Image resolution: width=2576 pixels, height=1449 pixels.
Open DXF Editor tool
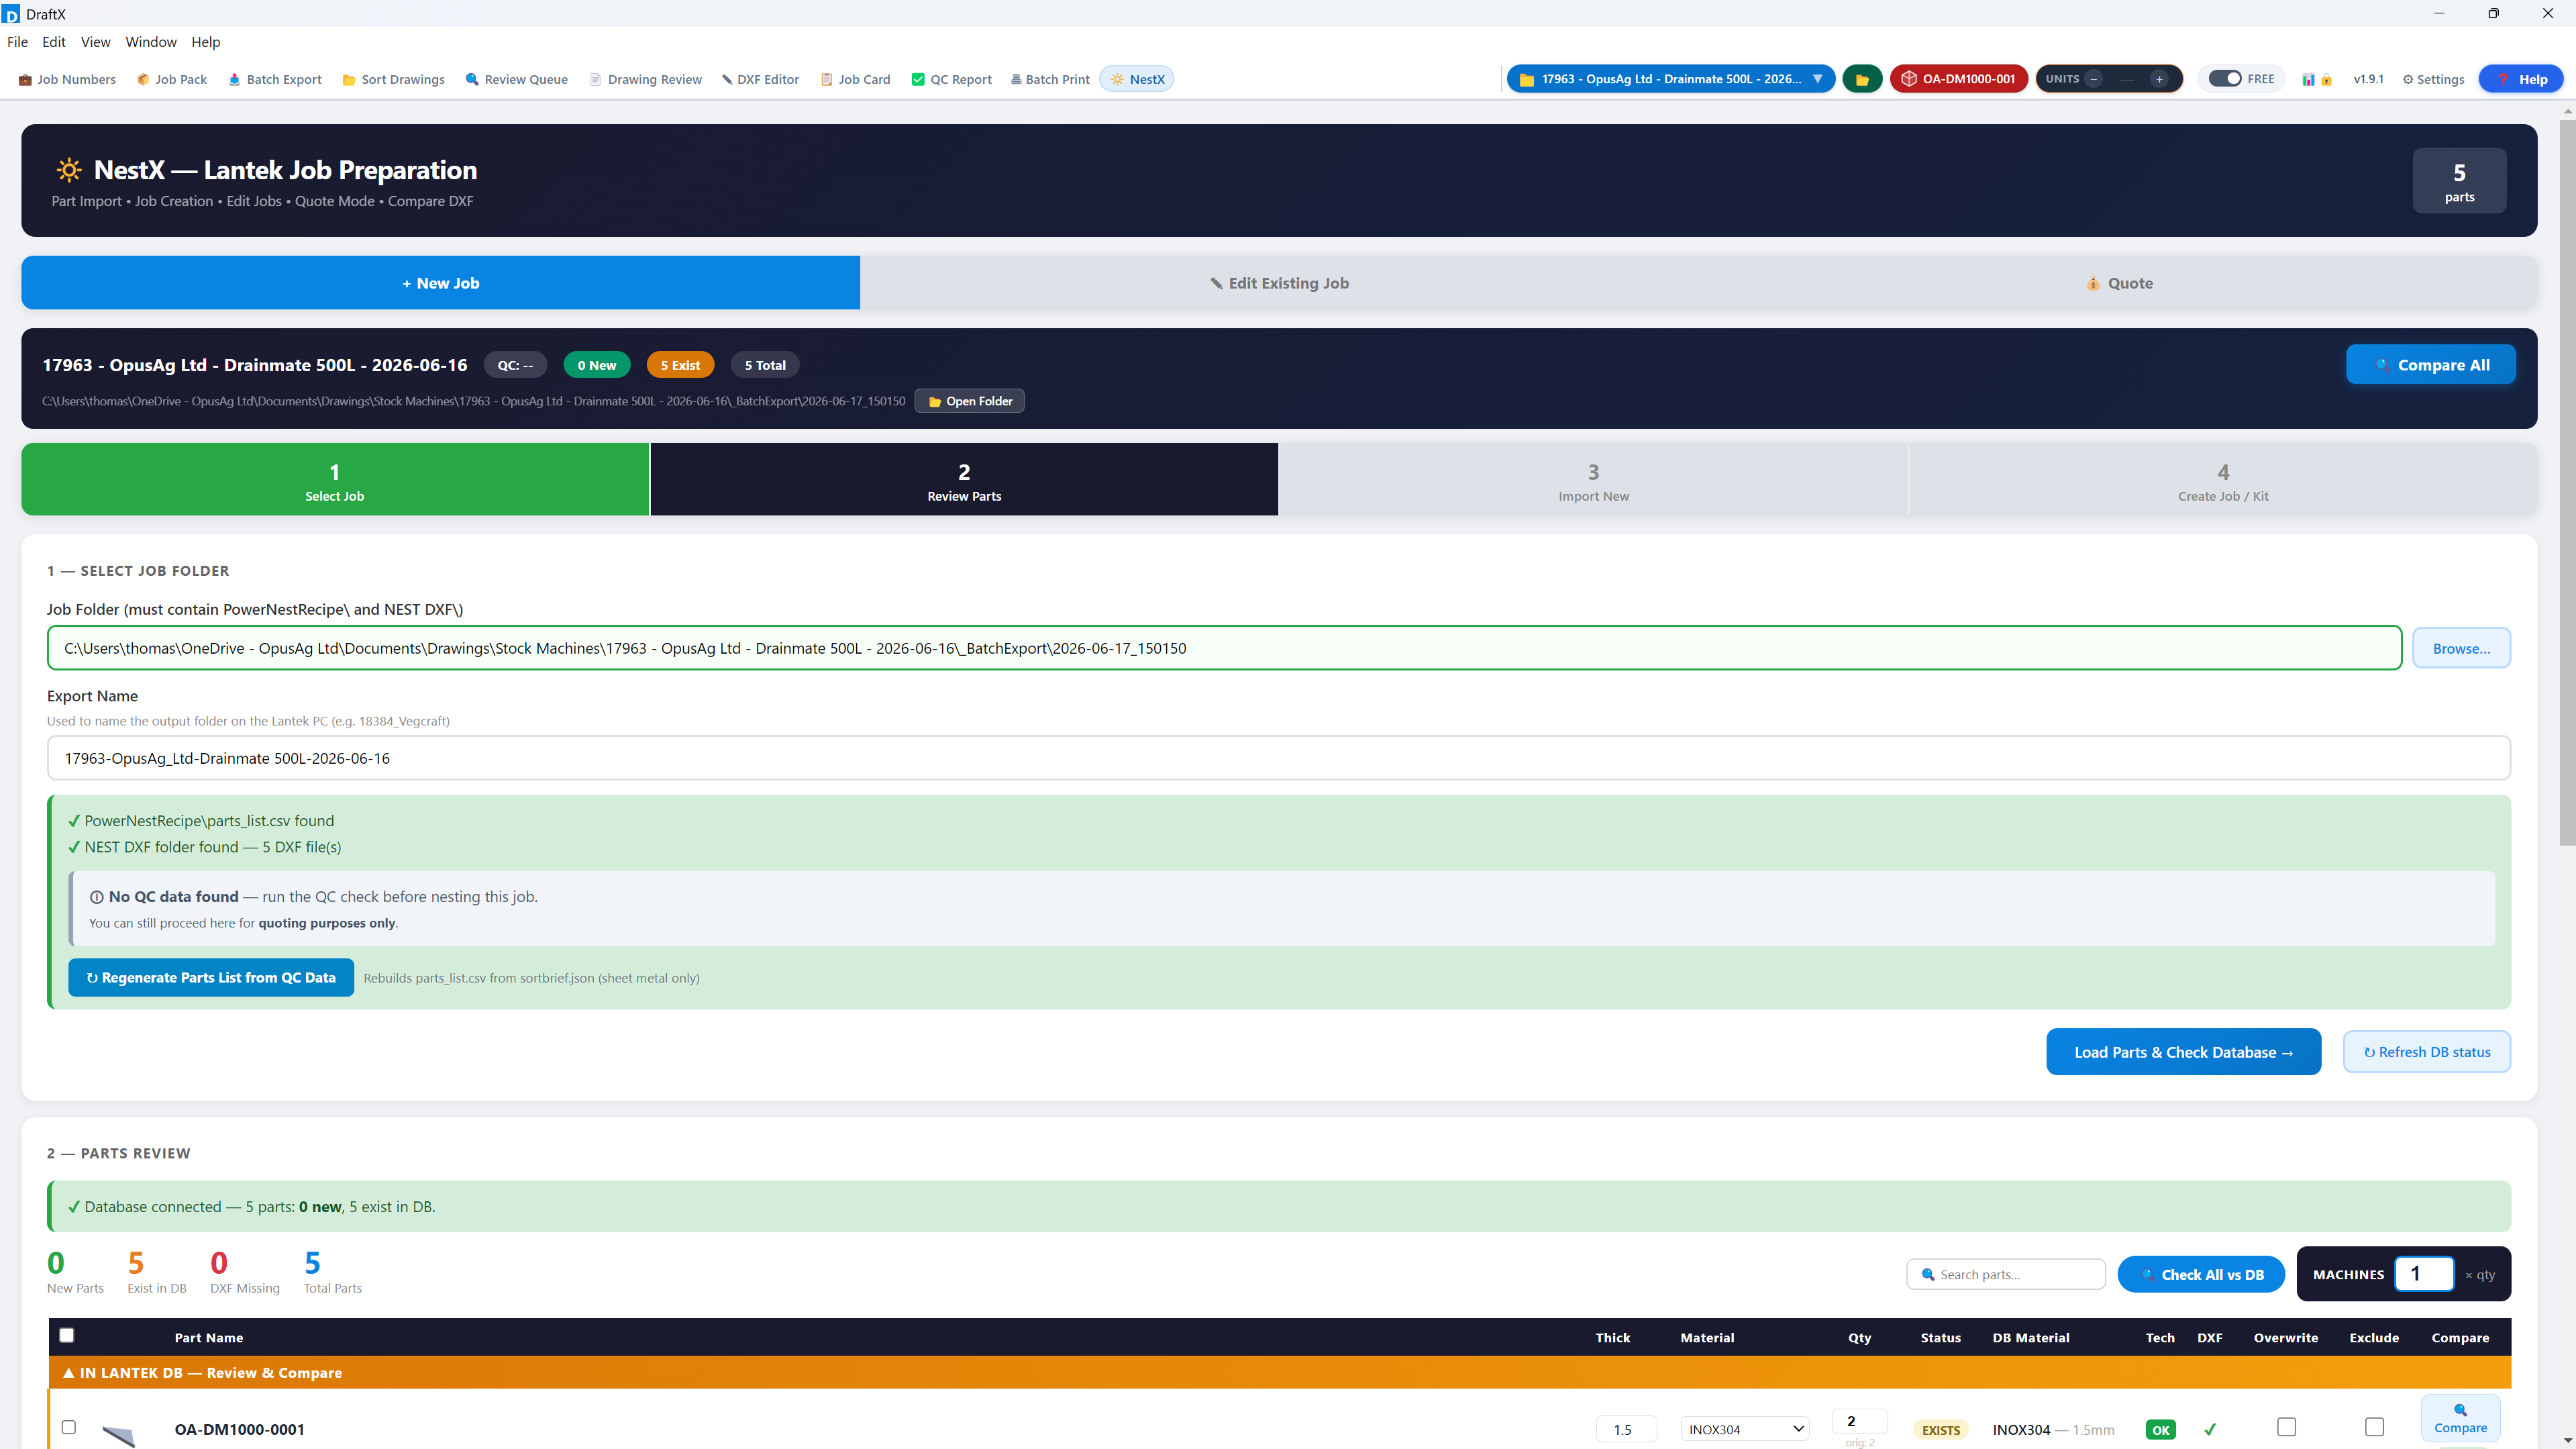(x=760, y=79)
